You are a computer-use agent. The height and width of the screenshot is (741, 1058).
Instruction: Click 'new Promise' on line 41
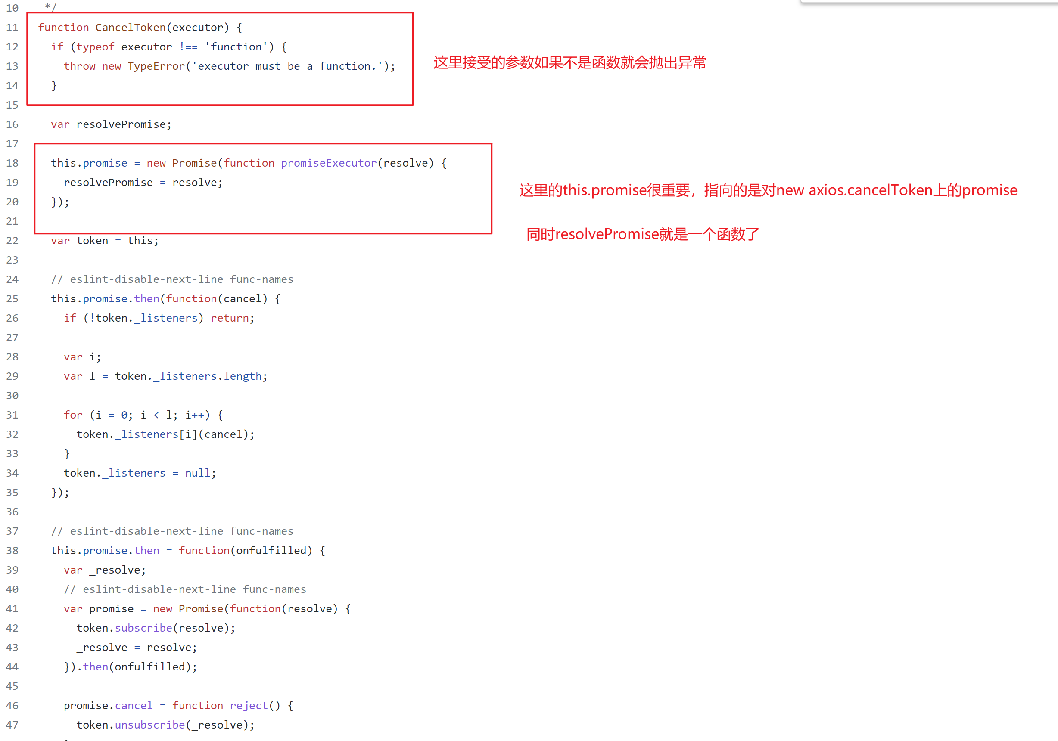click(x=188, y=609)
